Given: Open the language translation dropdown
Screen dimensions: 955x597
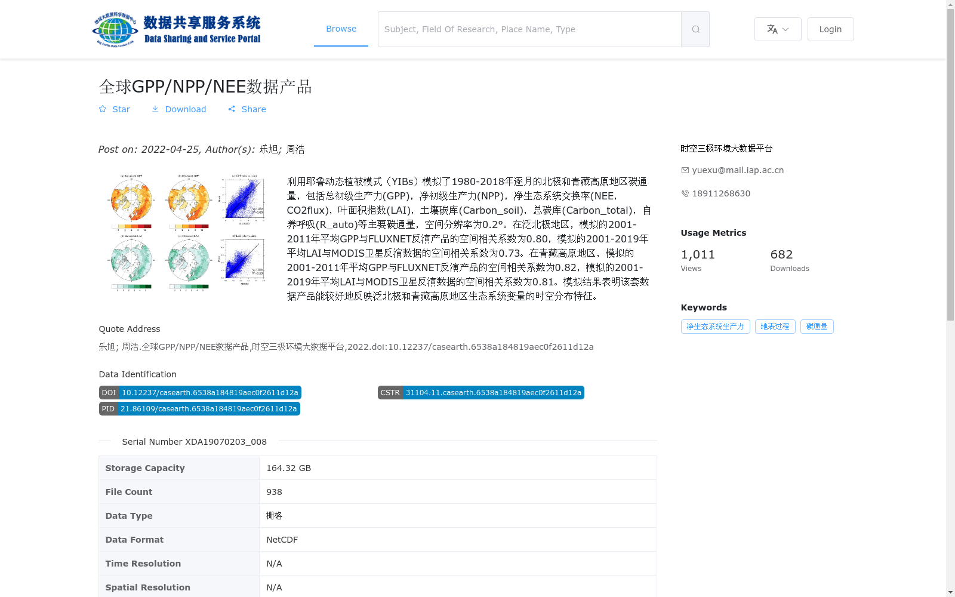Looking at the screenshot, I should (x=778, y=29).
